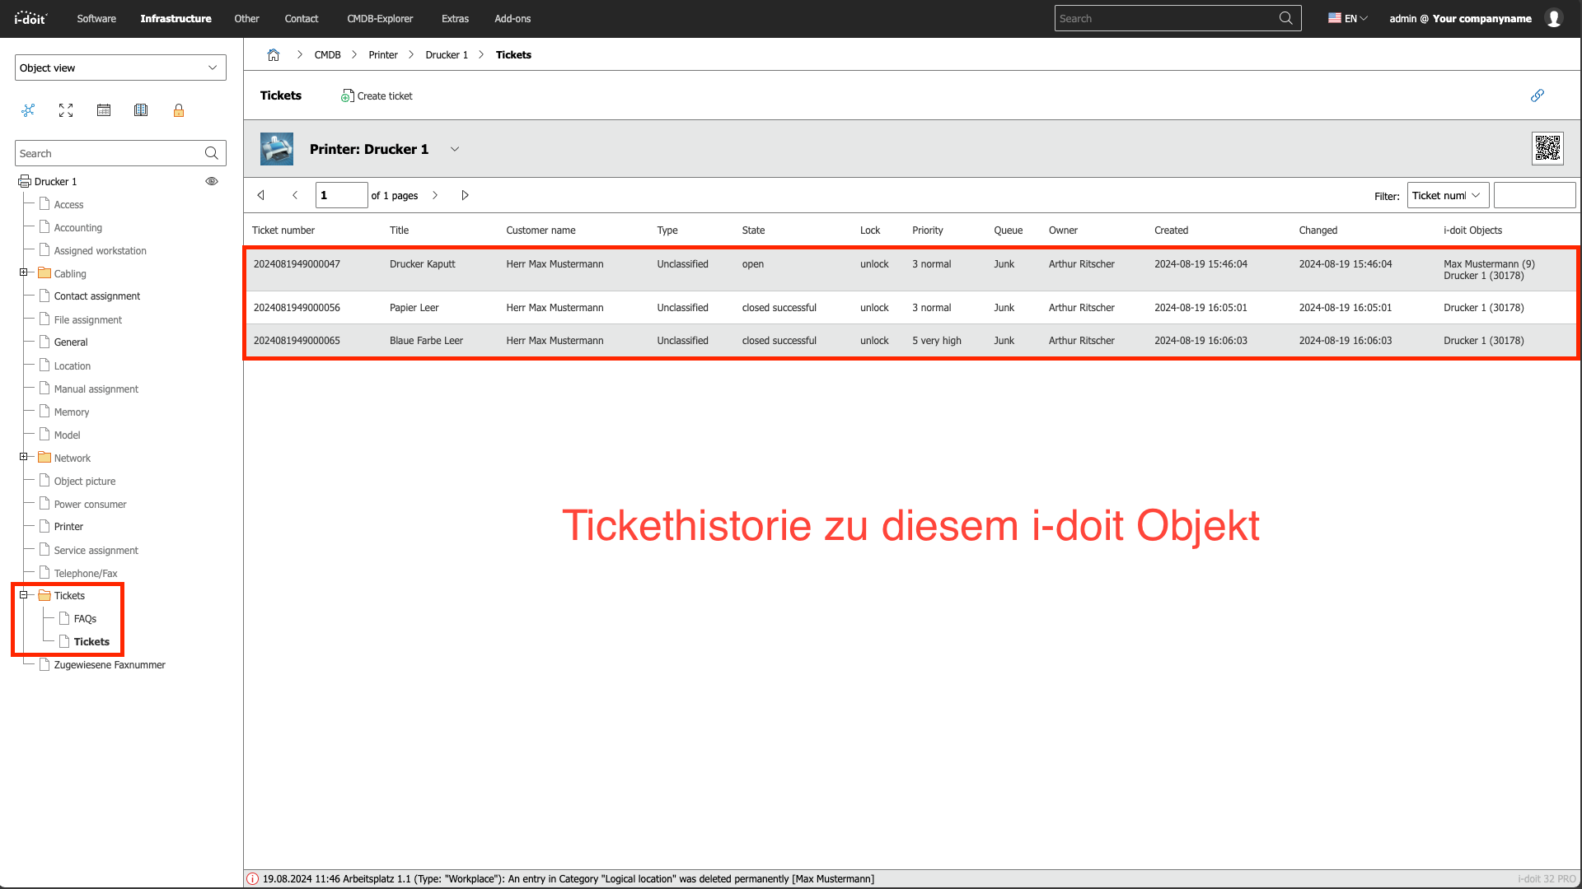Click the Create ticket button
The image size is (1582, 889).
(377, 96)
